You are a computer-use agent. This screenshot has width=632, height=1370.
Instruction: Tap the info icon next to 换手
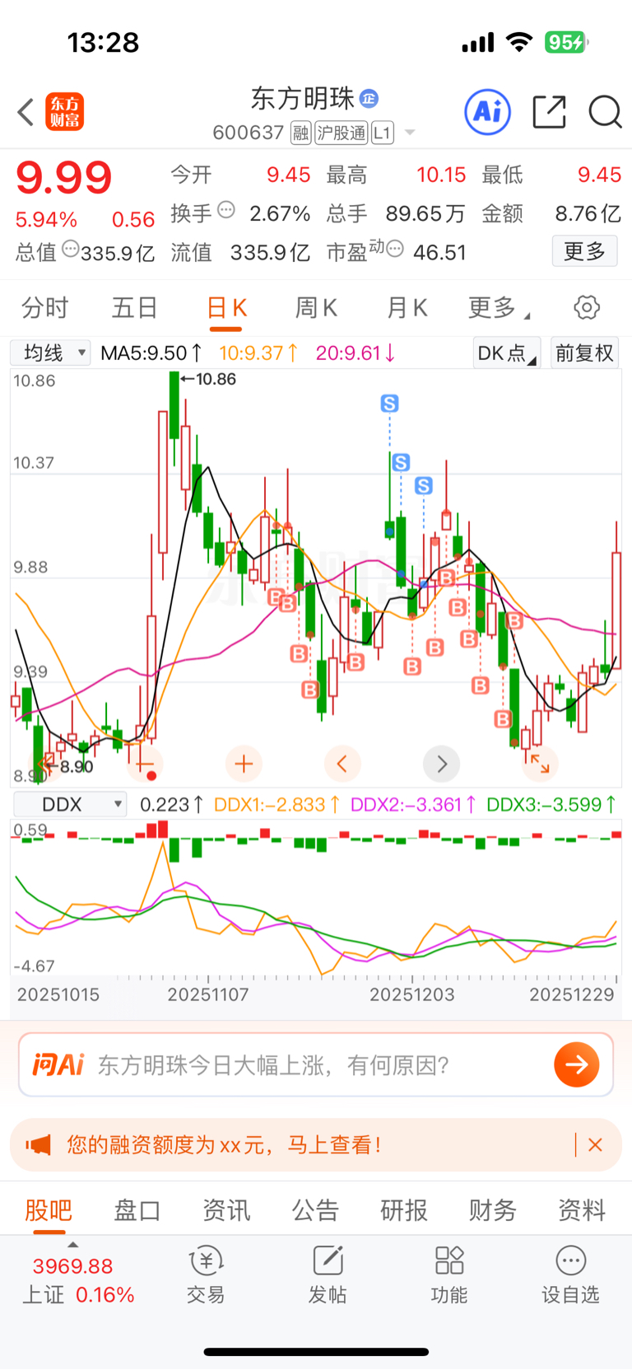[x=226, y=210]
